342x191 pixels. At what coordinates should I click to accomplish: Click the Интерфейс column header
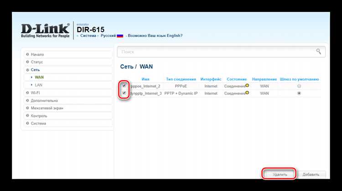[211, 79]
